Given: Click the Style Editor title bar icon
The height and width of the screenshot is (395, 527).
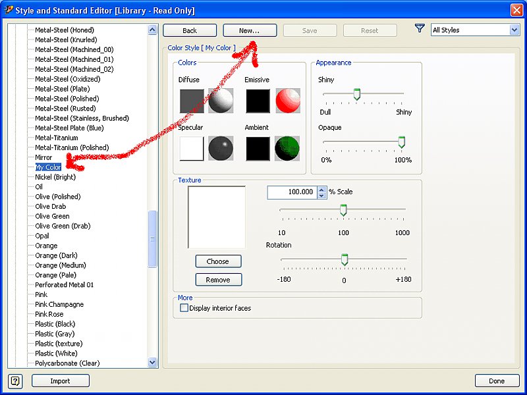Looking at the screenshot, I should [x=9, y=9].
